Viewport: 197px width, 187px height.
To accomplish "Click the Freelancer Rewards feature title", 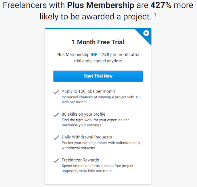I will click(80, 160).
